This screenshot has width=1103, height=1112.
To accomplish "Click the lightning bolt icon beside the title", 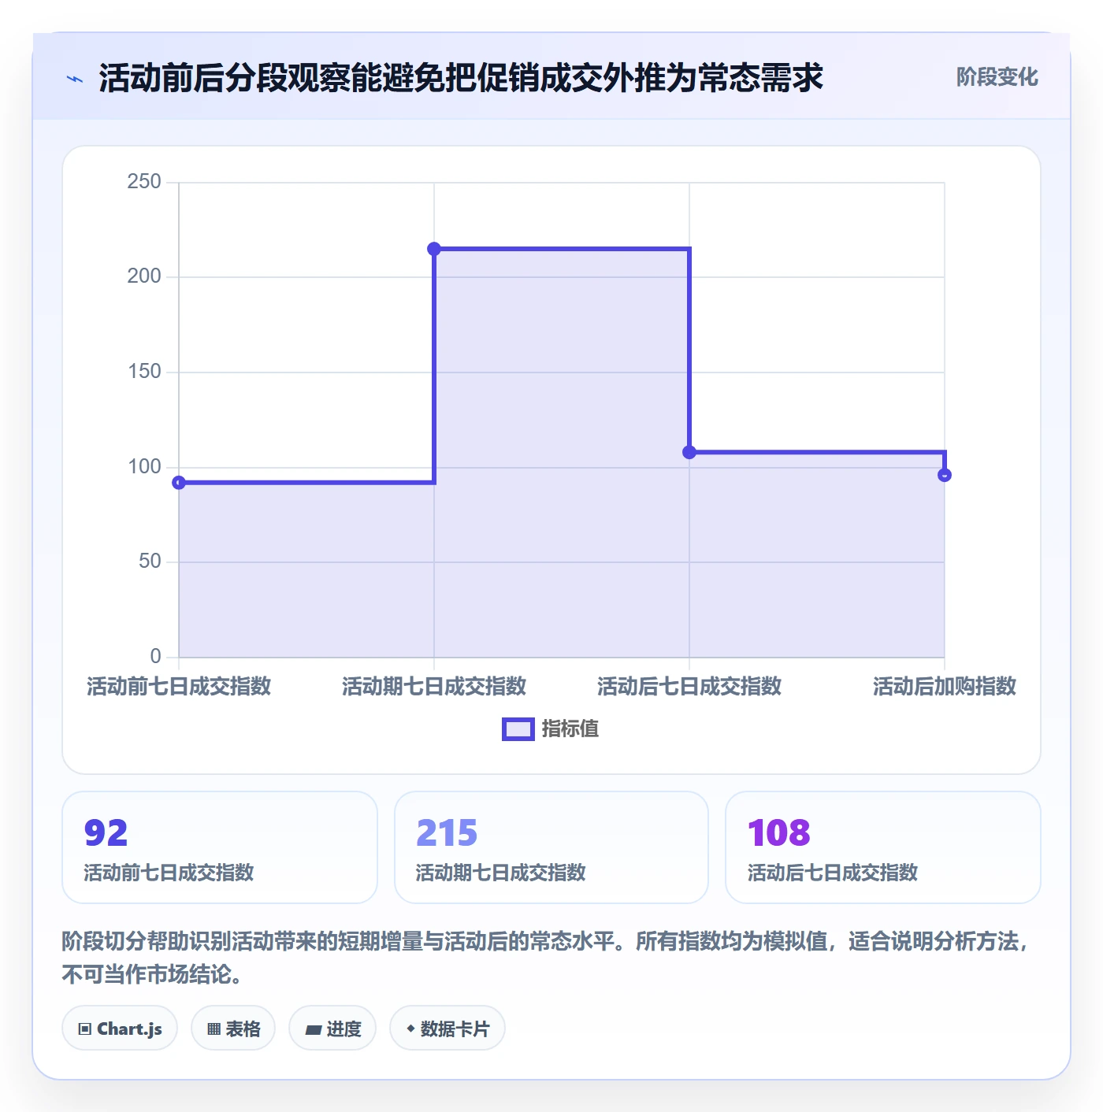I will [75, 79].
